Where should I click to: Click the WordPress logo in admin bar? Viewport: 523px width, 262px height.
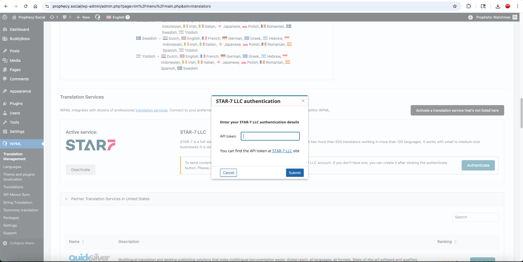click(5, 17)
